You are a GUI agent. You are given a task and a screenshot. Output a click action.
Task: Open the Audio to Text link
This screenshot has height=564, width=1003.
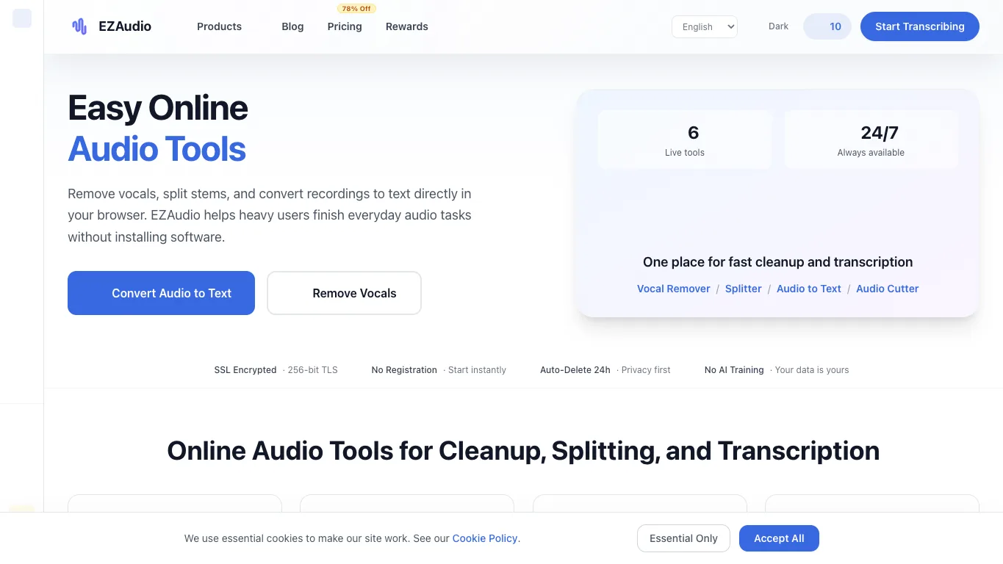click(808, 289)
